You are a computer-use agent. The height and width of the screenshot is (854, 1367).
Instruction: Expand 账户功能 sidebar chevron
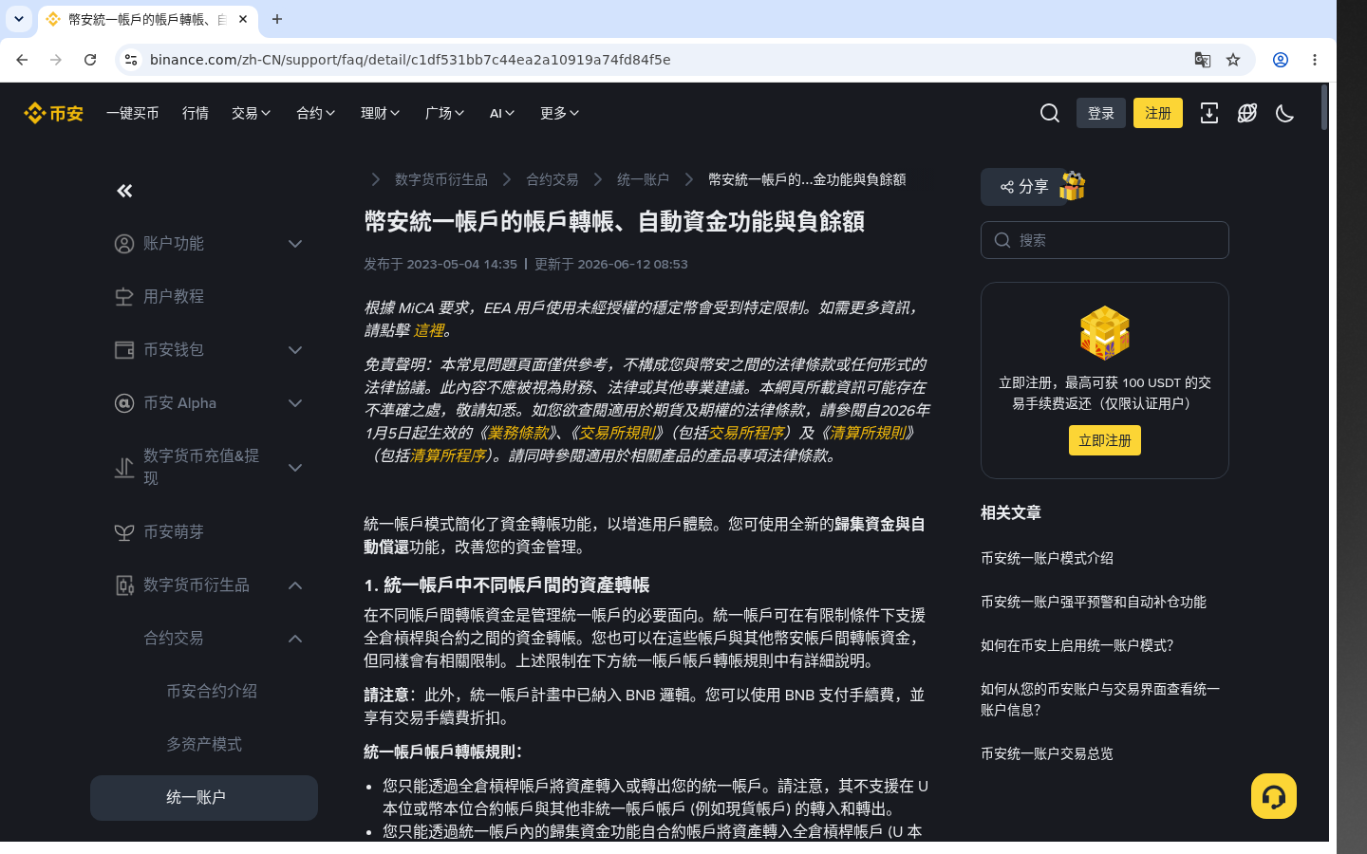pos(295,244)
